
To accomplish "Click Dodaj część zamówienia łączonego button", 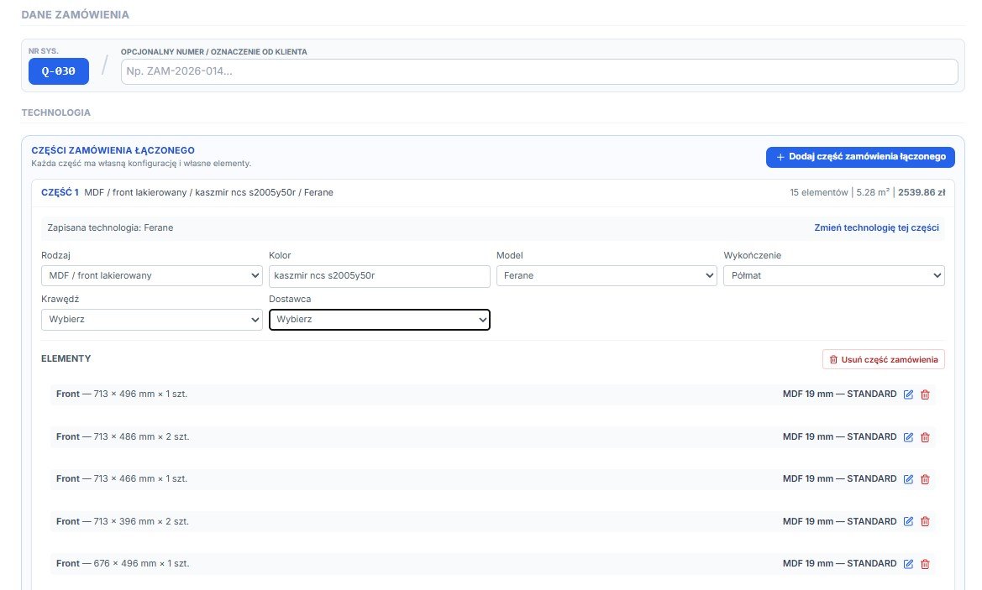I will pyautogui.click(x=860, y=157).
